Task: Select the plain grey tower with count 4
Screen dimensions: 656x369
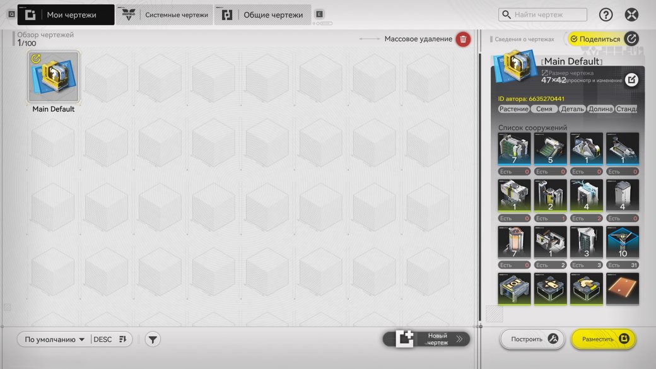Action: (x=623, y=196)
